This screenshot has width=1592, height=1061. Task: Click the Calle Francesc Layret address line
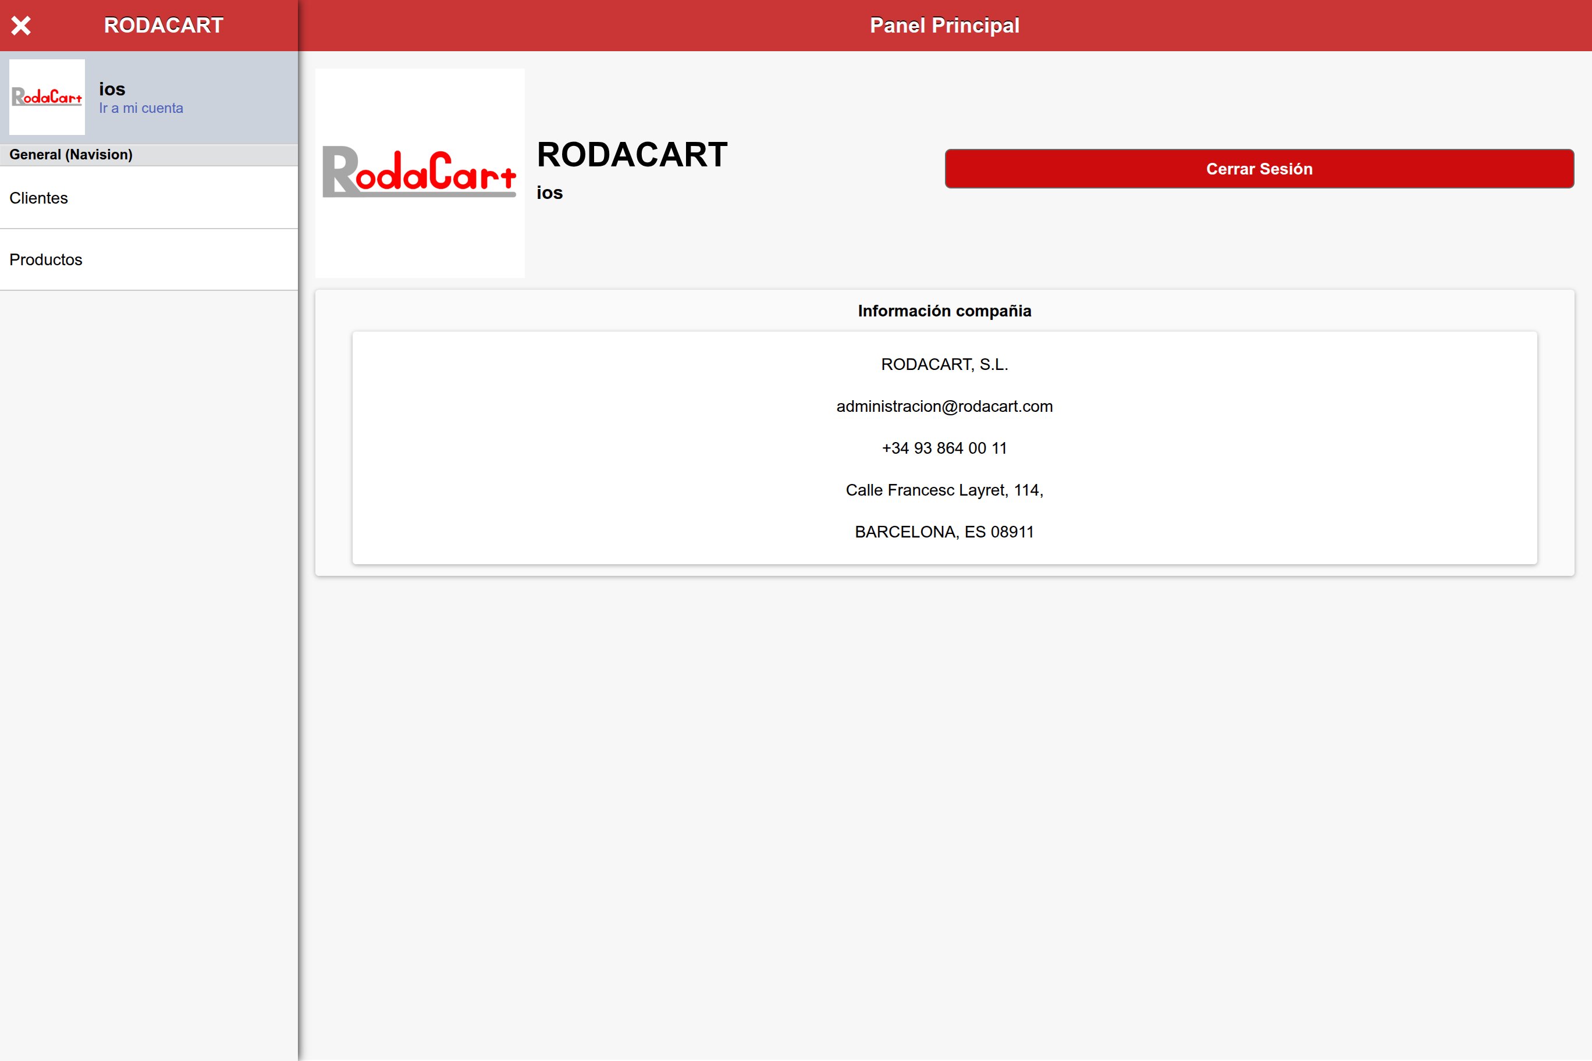944,490
